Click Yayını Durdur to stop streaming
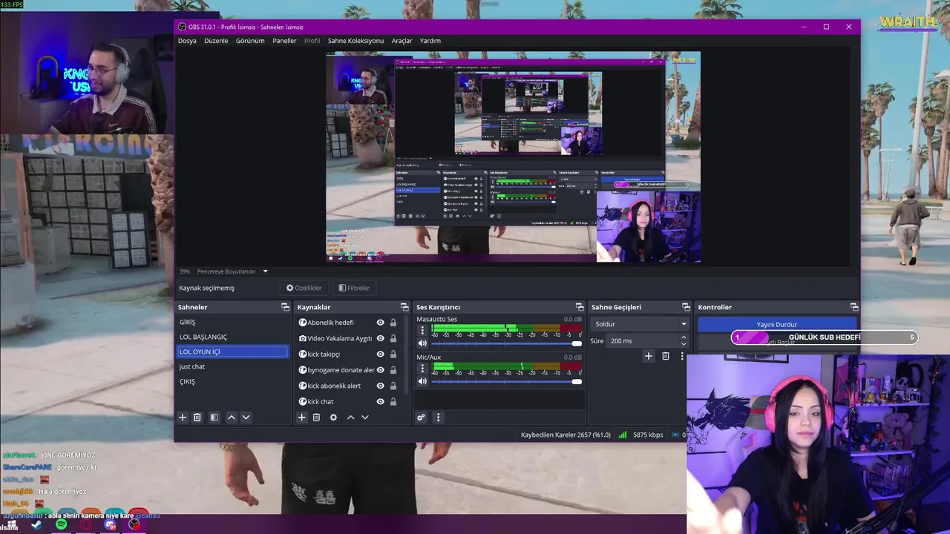 pyautogui.click(x=776, y=324)
